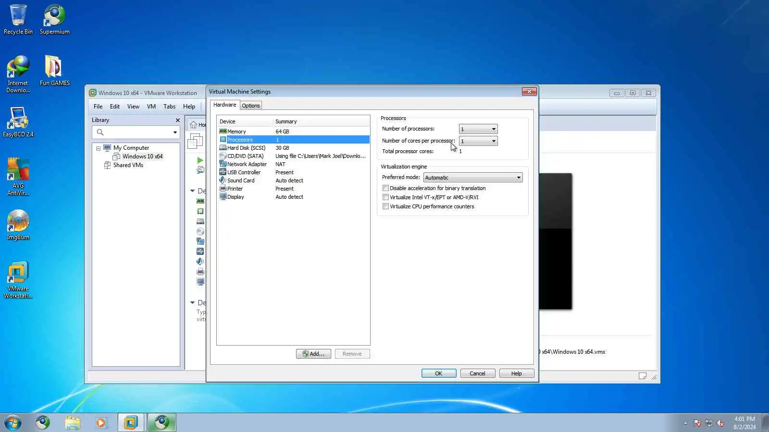Click the Device column header

click(245, 121)
